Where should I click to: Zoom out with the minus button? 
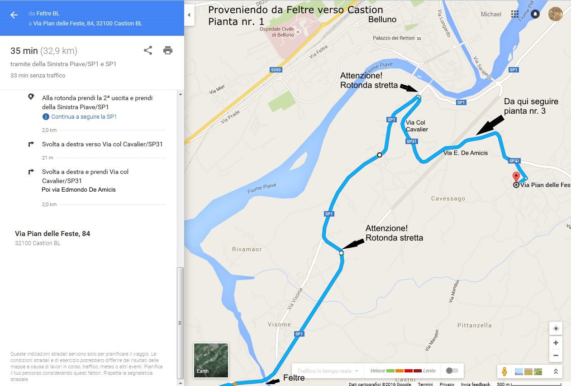coord(556,355)
